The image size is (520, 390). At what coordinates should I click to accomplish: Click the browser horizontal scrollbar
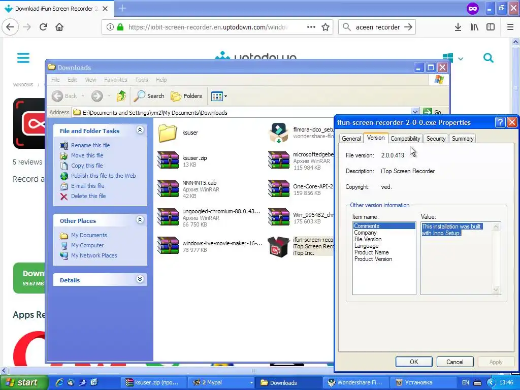255,370
